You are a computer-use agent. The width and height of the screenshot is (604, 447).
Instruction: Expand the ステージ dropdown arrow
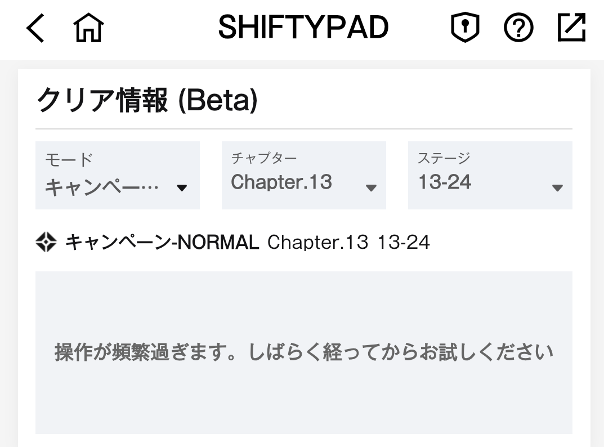[557, 187]
